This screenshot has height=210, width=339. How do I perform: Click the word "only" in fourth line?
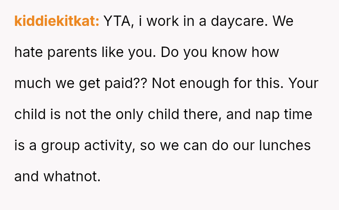tap(129, 115)
